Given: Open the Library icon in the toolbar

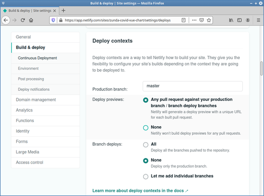Looking at the screenshot, I should [x=231, y=20].
